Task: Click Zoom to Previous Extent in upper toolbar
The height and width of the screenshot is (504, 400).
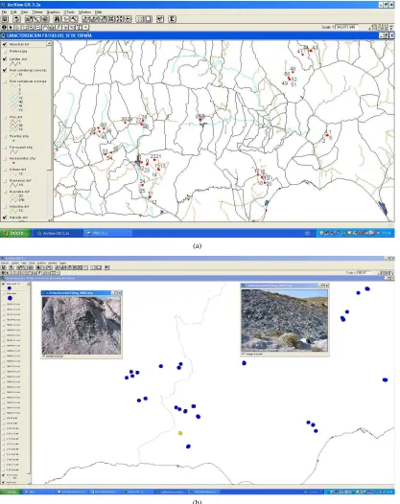Action: coord(128,19)
